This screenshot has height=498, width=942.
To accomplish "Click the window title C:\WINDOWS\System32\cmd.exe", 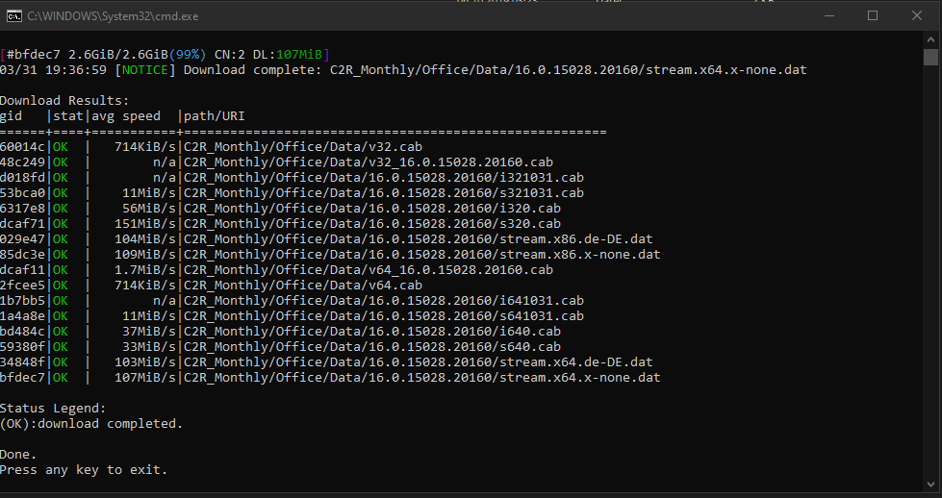I will (x=113, y=16).
